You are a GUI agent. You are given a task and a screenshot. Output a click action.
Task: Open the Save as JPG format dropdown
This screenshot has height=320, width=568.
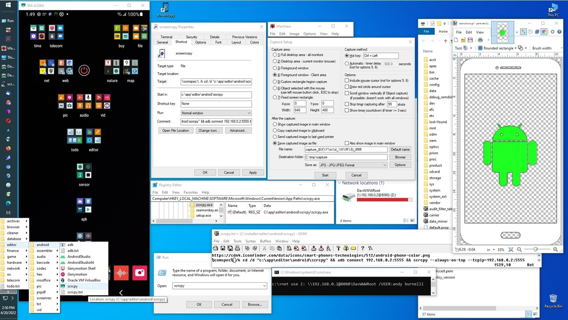[353, 165]
